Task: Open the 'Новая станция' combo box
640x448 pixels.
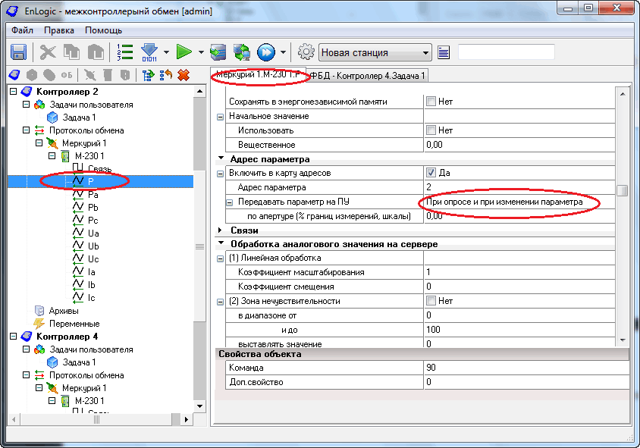Action: click(375, 52)
